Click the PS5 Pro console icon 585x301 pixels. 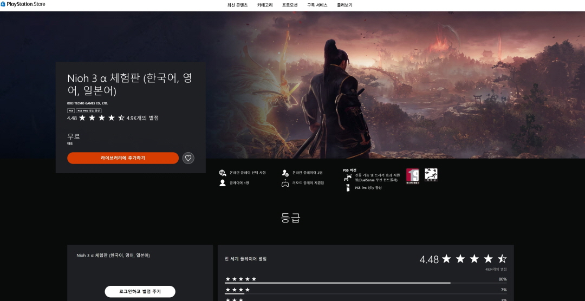pos(348,188)
